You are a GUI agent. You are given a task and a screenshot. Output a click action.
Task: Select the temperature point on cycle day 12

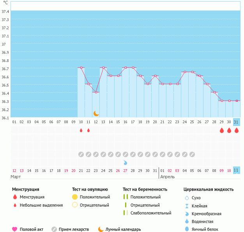point(96,92)
